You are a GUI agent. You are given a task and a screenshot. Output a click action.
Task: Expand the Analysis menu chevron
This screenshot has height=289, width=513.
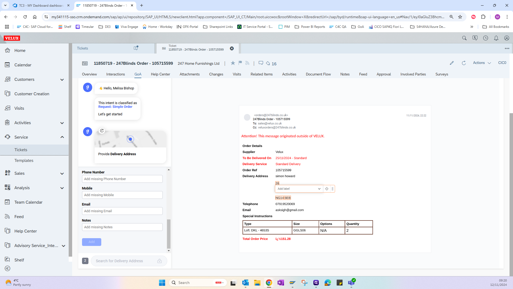62,188
